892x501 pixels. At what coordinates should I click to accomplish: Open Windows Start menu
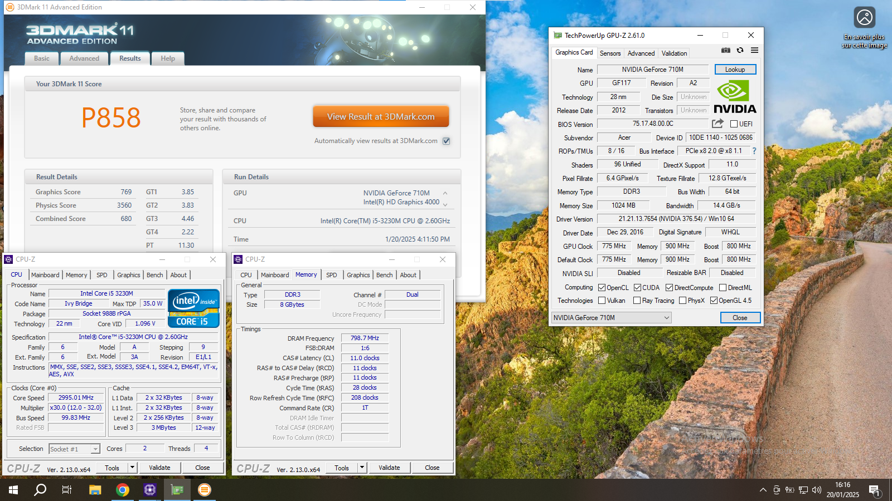(x=13, y=490)
